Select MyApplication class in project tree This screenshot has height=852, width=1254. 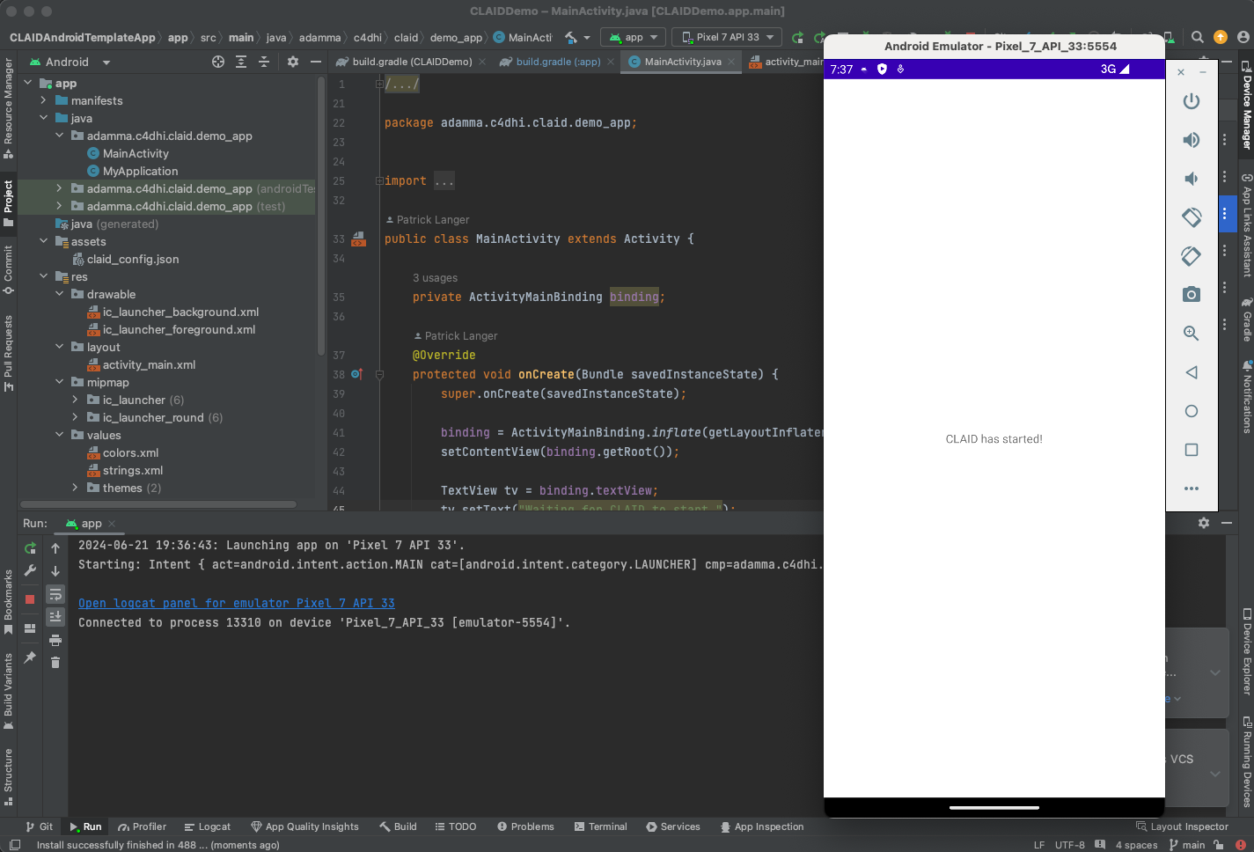tap(140, 171)
